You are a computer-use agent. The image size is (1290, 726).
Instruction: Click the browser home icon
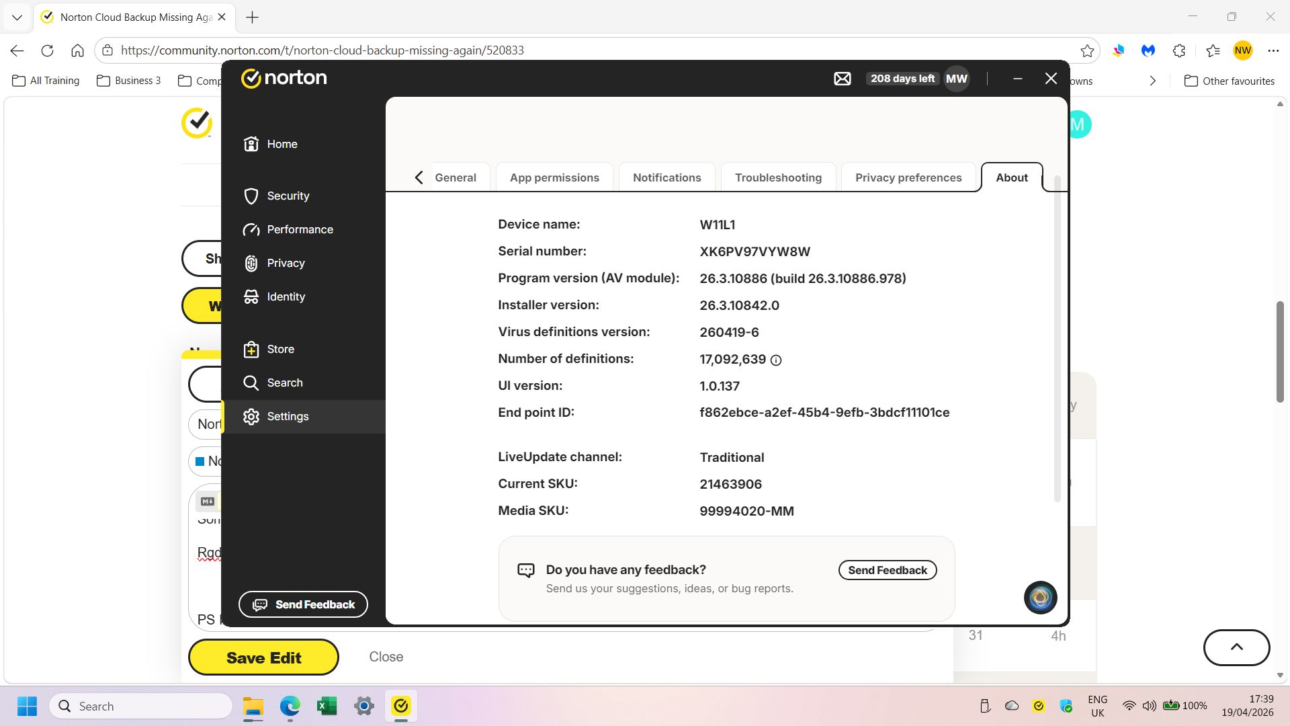click(x=77, y=50)
